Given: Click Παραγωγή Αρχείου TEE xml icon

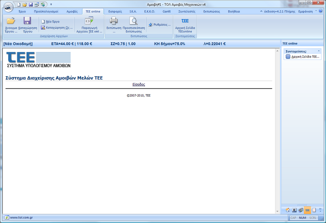Looking at the screenshot, I should click(89, 21).
